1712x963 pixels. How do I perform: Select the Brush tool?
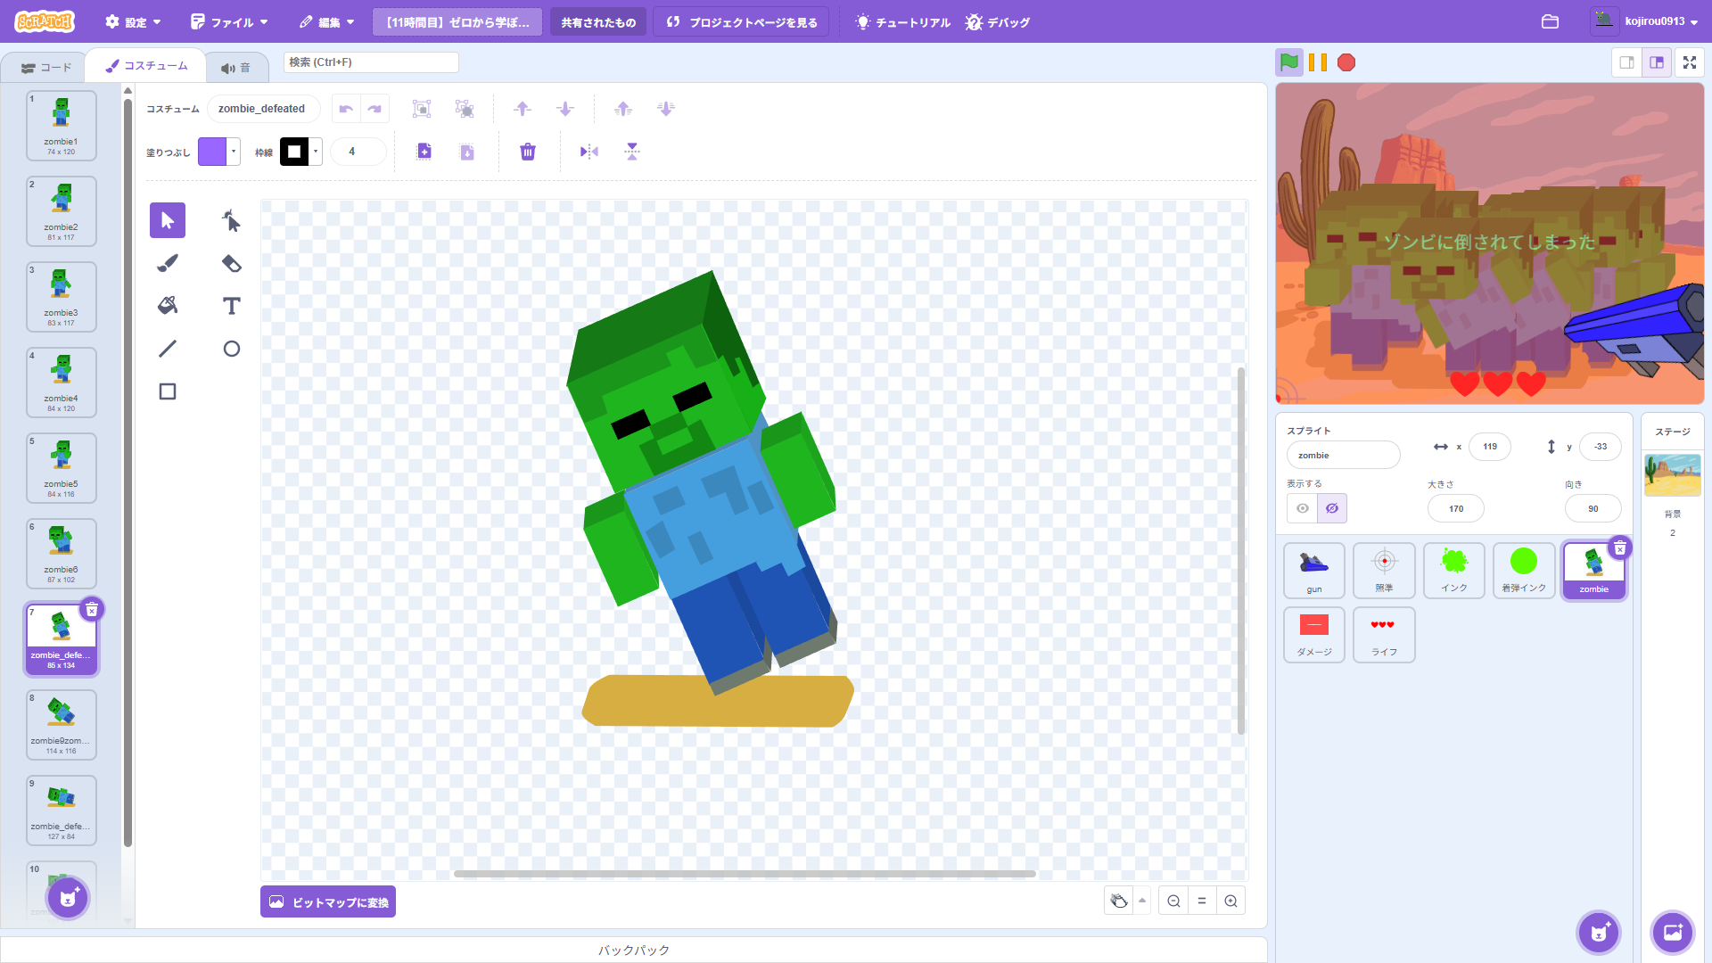(168, 263)
